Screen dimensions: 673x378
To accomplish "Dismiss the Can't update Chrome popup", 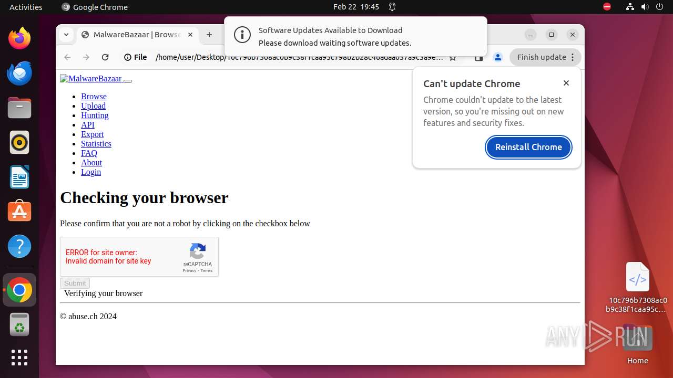I will [x=566, y=83].
